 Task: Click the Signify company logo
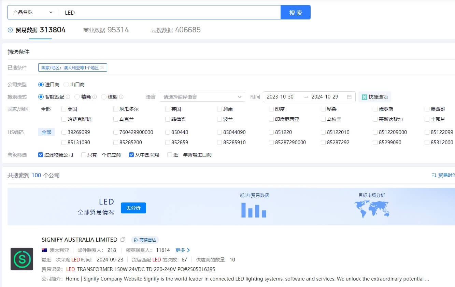click(x=22, y=259)
